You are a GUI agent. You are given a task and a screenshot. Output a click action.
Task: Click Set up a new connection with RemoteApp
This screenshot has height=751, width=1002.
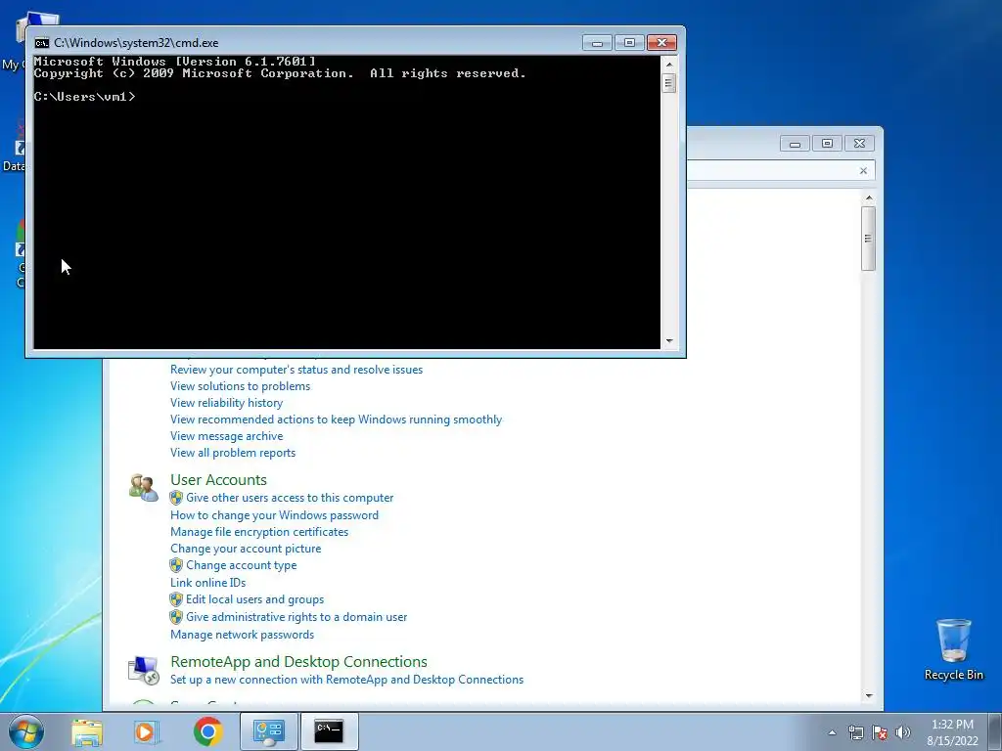[x=347, y=680]
